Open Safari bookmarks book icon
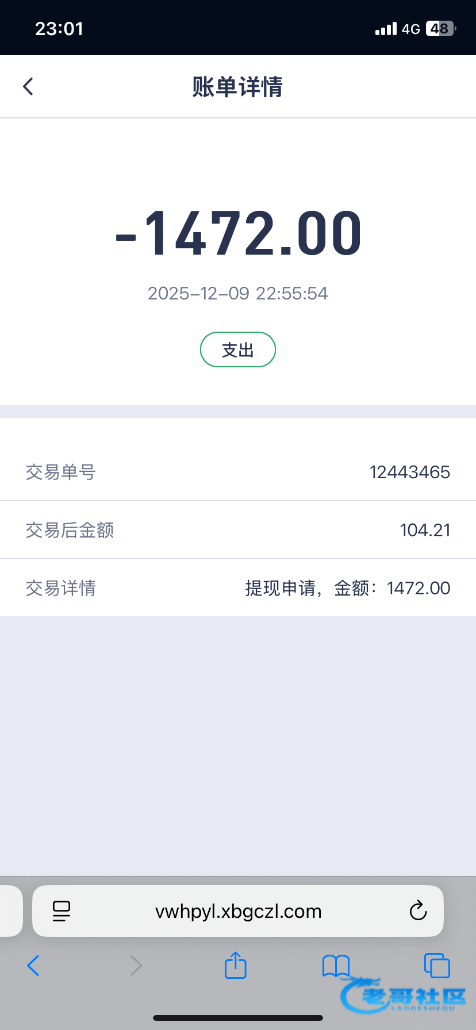Viewport: 476px width, 1030px height. pyautogui.click(x=336, y=966)
